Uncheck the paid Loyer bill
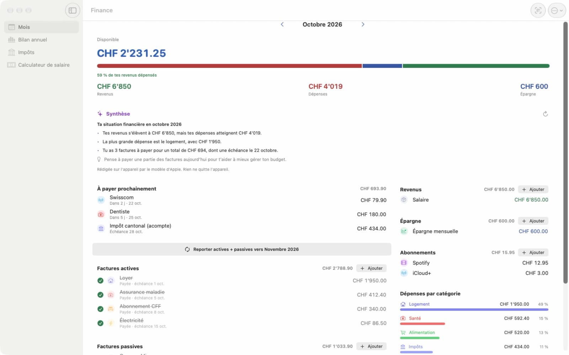This screenshot has height=355, width=569. pyautogui.click(x=100, y=280)
